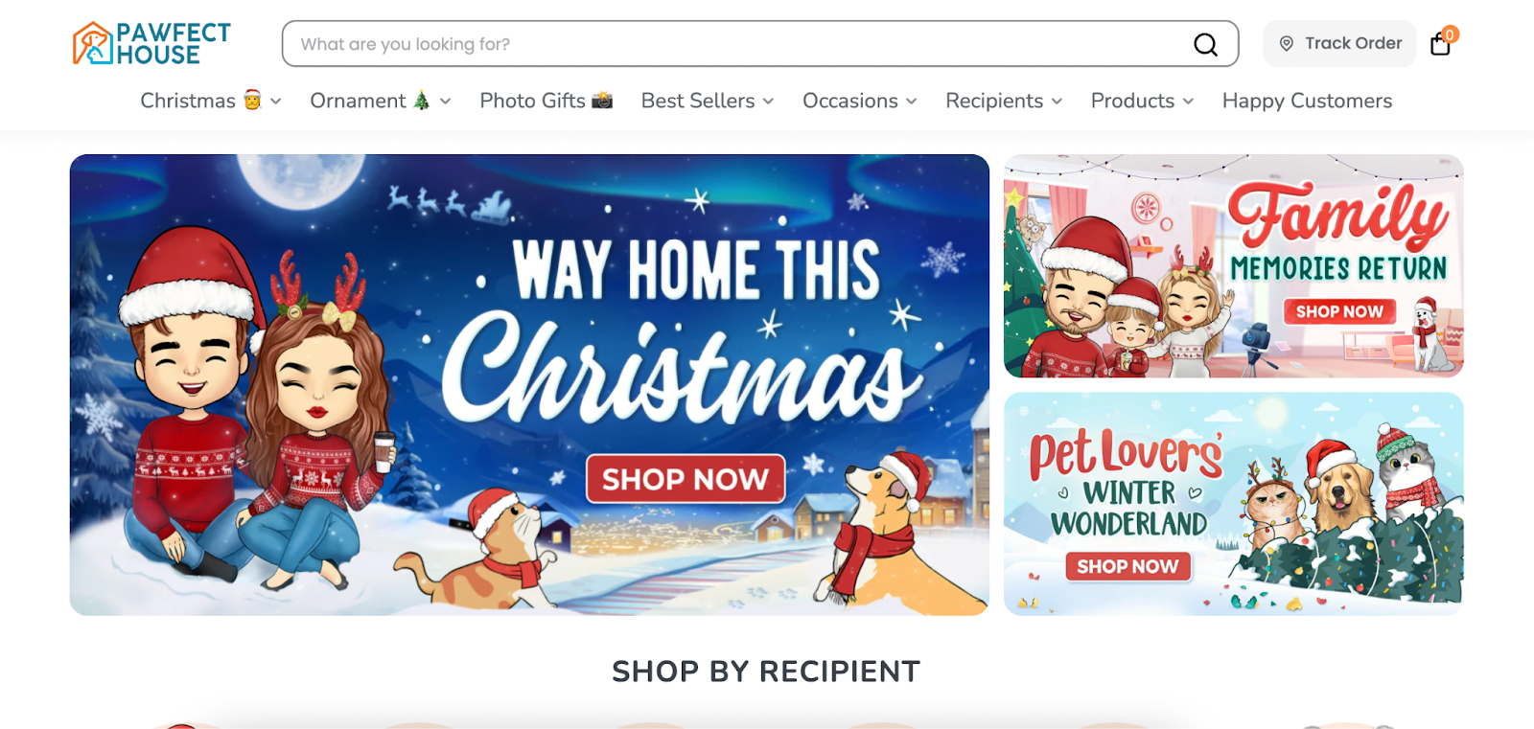This screenshot has height=729, width=1534.
Task: Expand the Ornament dropdown arrow
Action: pos(446,101)
